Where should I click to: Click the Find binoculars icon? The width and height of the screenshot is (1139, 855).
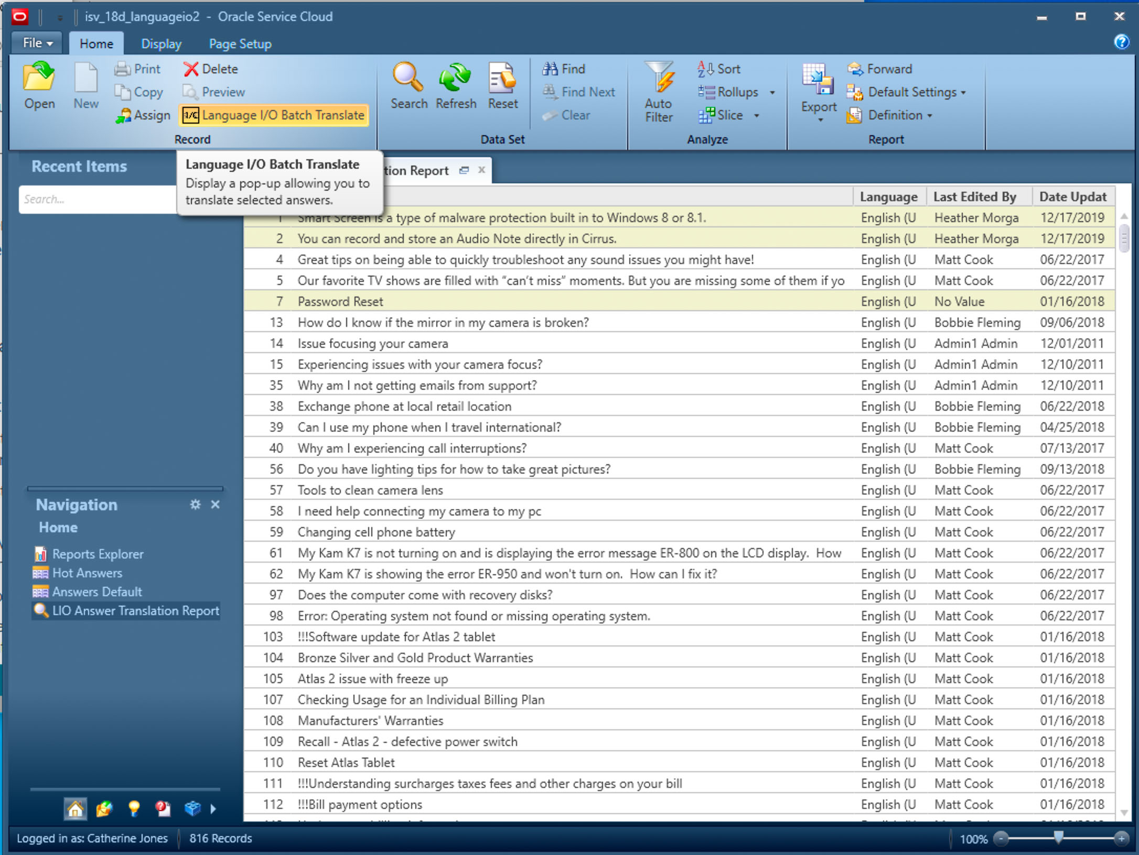[x=550, y=69]
